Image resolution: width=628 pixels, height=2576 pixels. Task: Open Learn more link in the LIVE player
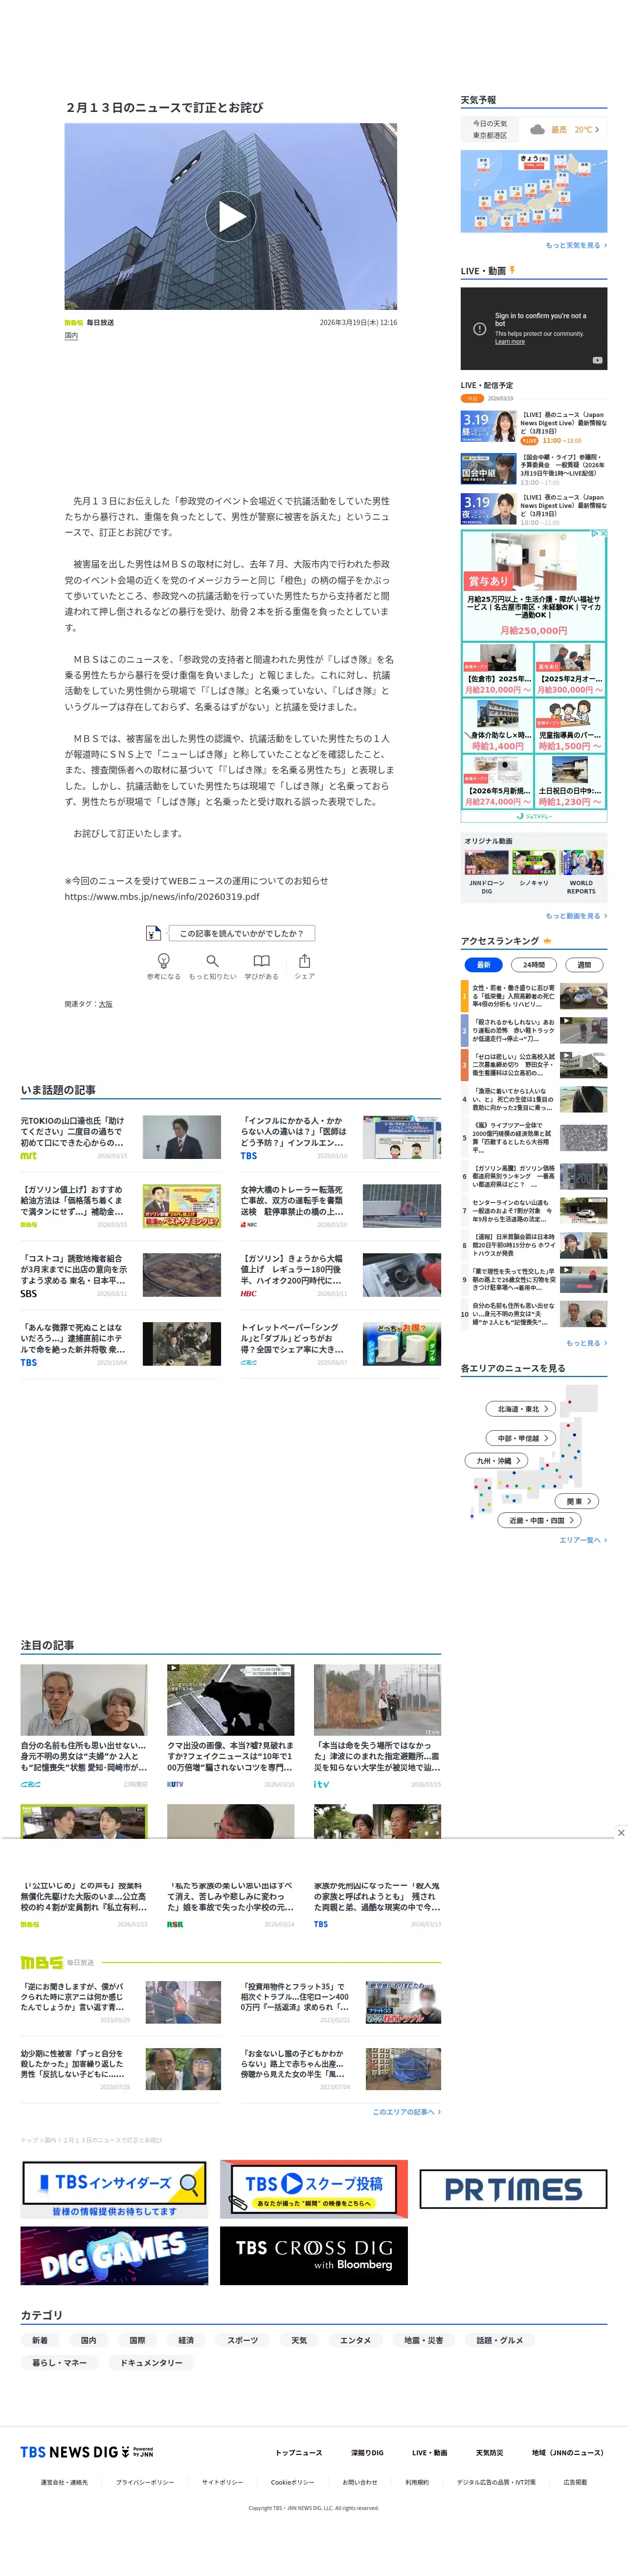pyautogui.click(x=509, y=342)
